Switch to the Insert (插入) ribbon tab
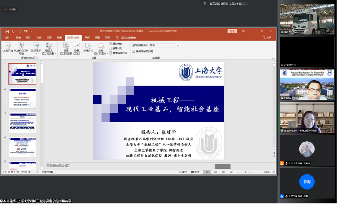Viewport: 337px width, 204px height. coord(29,38)
